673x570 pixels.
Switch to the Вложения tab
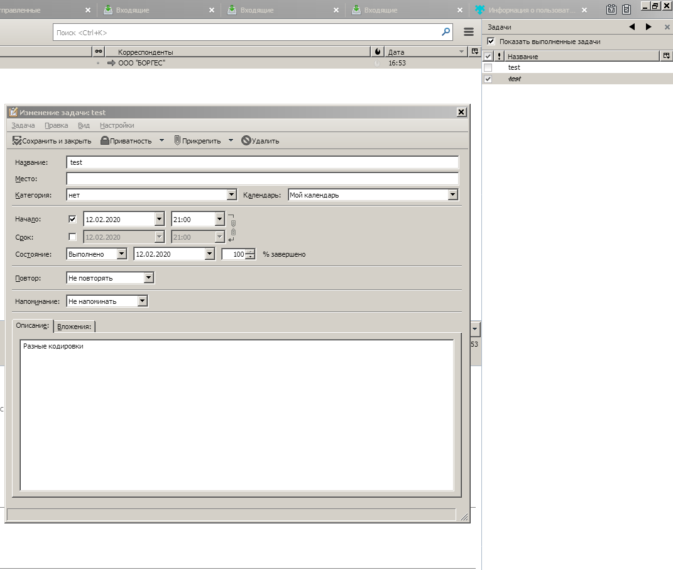(74, 326)
